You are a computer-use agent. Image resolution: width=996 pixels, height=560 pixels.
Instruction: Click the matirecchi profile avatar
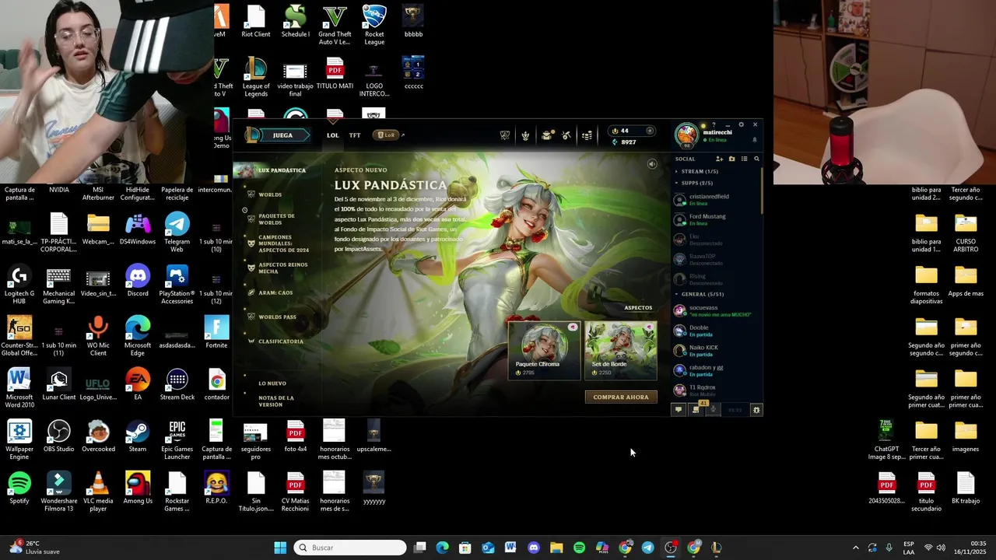[x=687, y=135]
